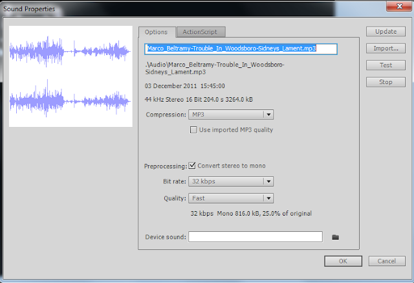Click the Import... button
Image resolution: width=414 pixels, height=283 pixels.
click(386, 49)
